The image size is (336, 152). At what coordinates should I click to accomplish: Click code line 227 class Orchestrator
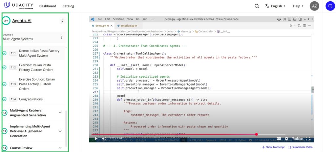pyautogui.click(x=135, y=53)
